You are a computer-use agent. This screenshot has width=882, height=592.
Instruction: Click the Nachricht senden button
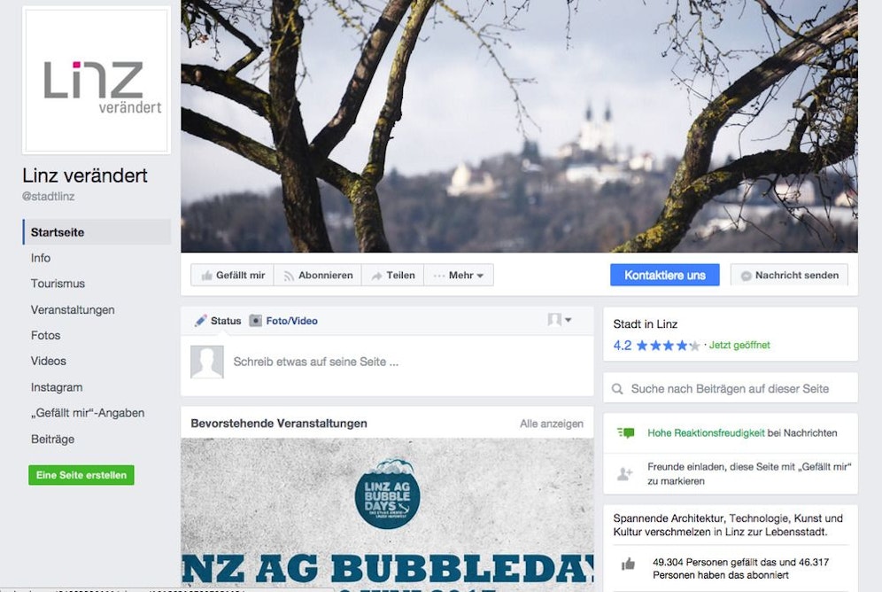789,276
